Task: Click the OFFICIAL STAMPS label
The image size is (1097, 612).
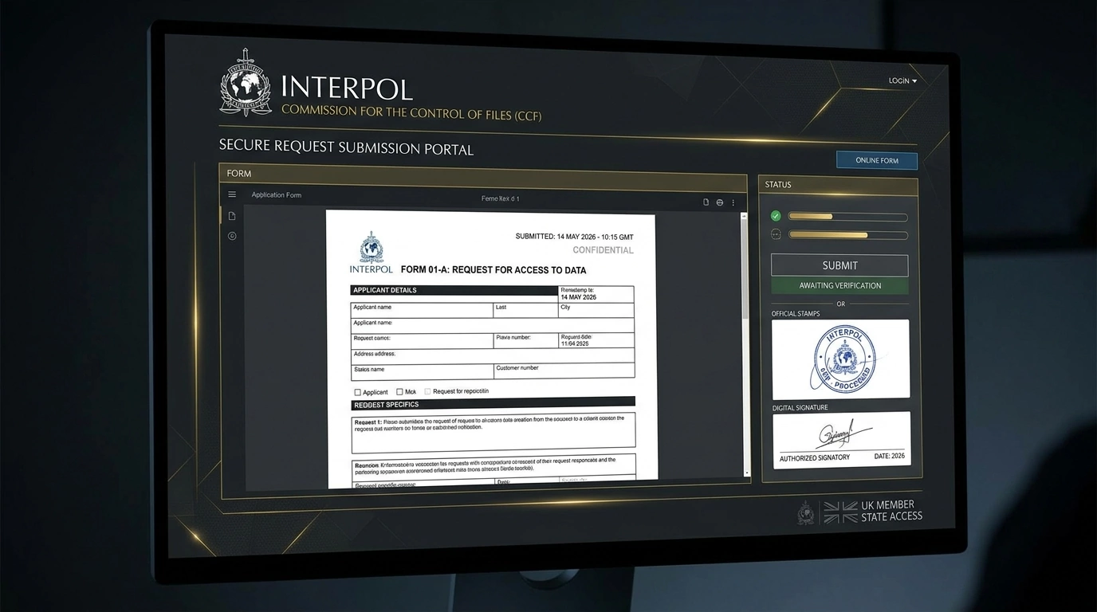Action: pyautogui.click(x=796, y=314)
